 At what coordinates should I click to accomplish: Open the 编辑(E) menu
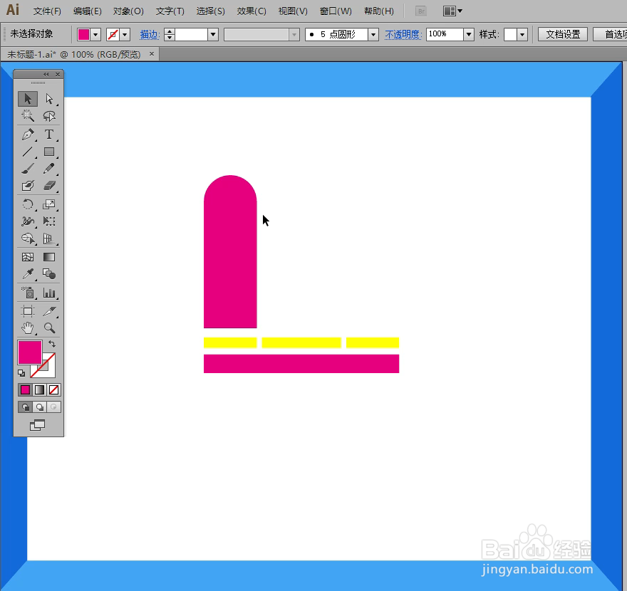[87, 11]
